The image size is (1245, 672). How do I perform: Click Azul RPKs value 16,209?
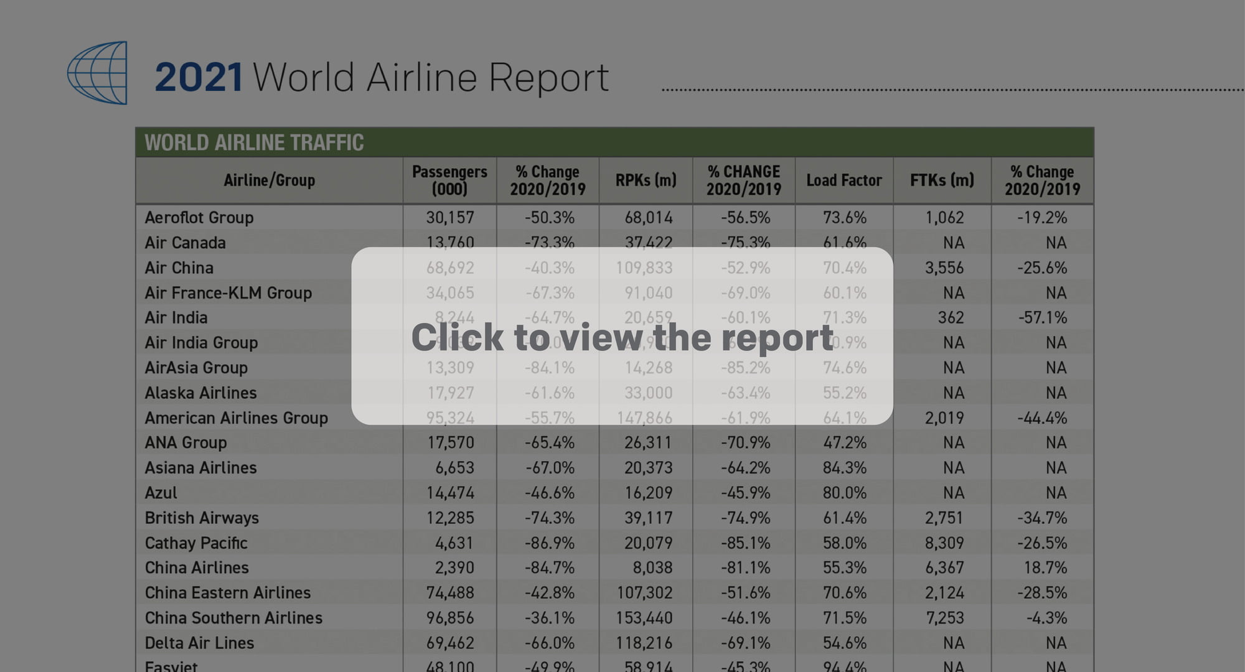(x=649, y=493)
